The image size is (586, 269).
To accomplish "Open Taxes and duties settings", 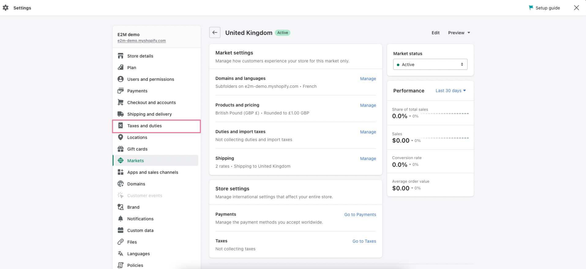I will pos(144,126).
